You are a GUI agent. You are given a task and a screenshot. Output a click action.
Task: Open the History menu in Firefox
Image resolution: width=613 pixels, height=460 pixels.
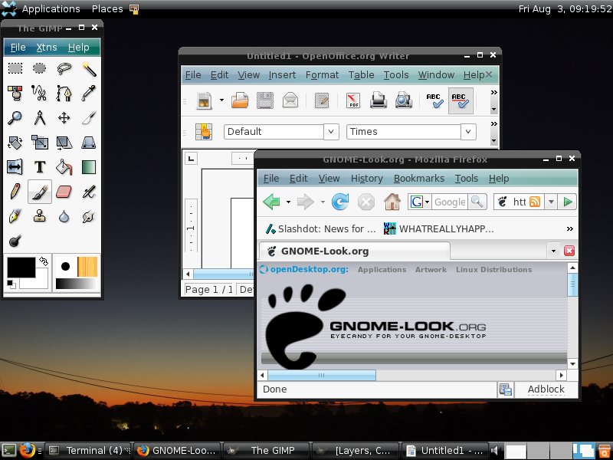click(x=367, y=179)
